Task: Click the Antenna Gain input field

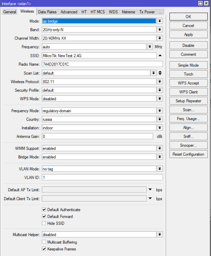Action: click(x=97, y=136)
